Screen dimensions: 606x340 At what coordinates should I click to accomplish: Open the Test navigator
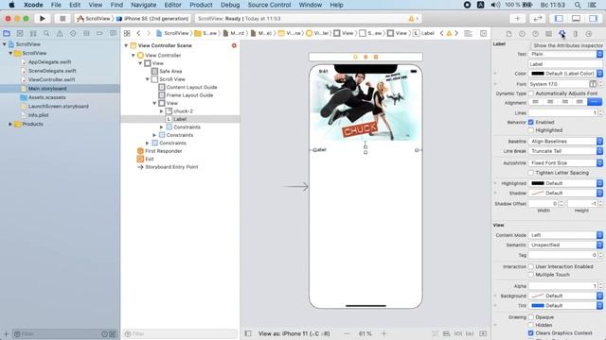pyautogui.click(x=73, y=34)
